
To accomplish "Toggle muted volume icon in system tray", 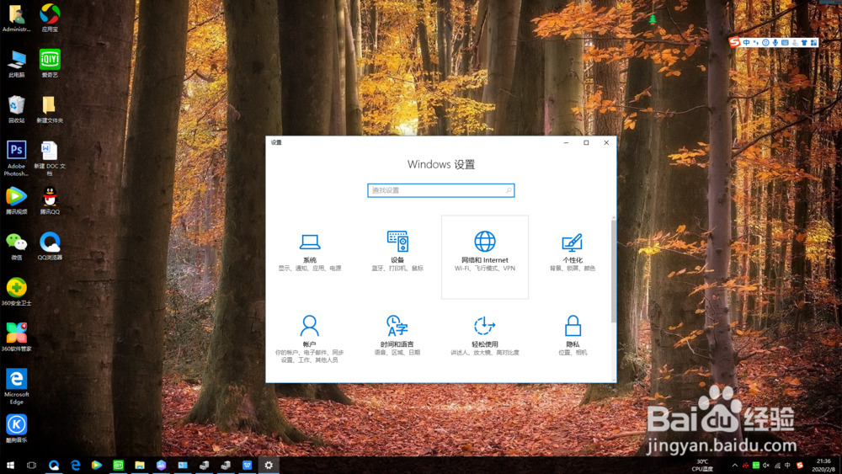I will point(766,466).
